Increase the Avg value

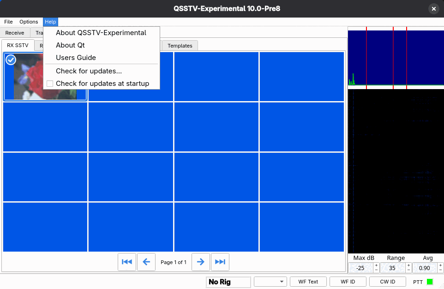[x=441, y=265]
